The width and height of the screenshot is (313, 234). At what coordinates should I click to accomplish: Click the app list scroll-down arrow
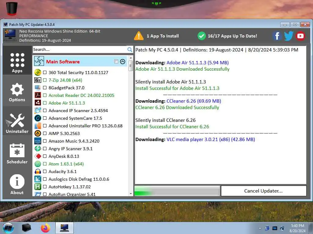131,193
